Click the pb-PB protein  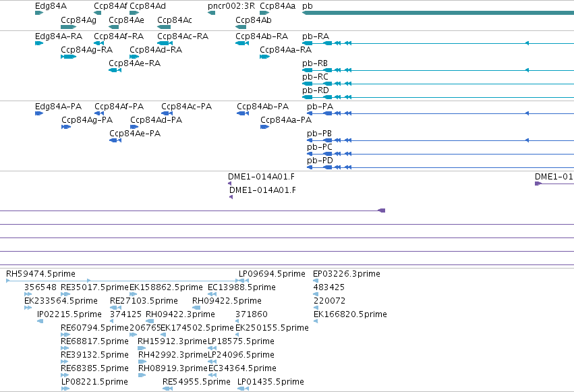click(440, 140)
